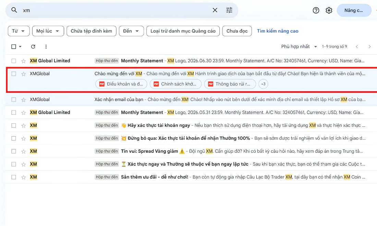Star the 2026.05.31 Monthly Statement email
The image size is (377, 226).
click(23, 113)
